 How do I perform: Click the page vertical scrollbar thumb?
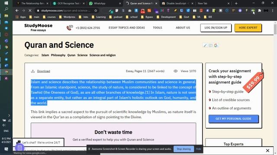pos(275,29)
